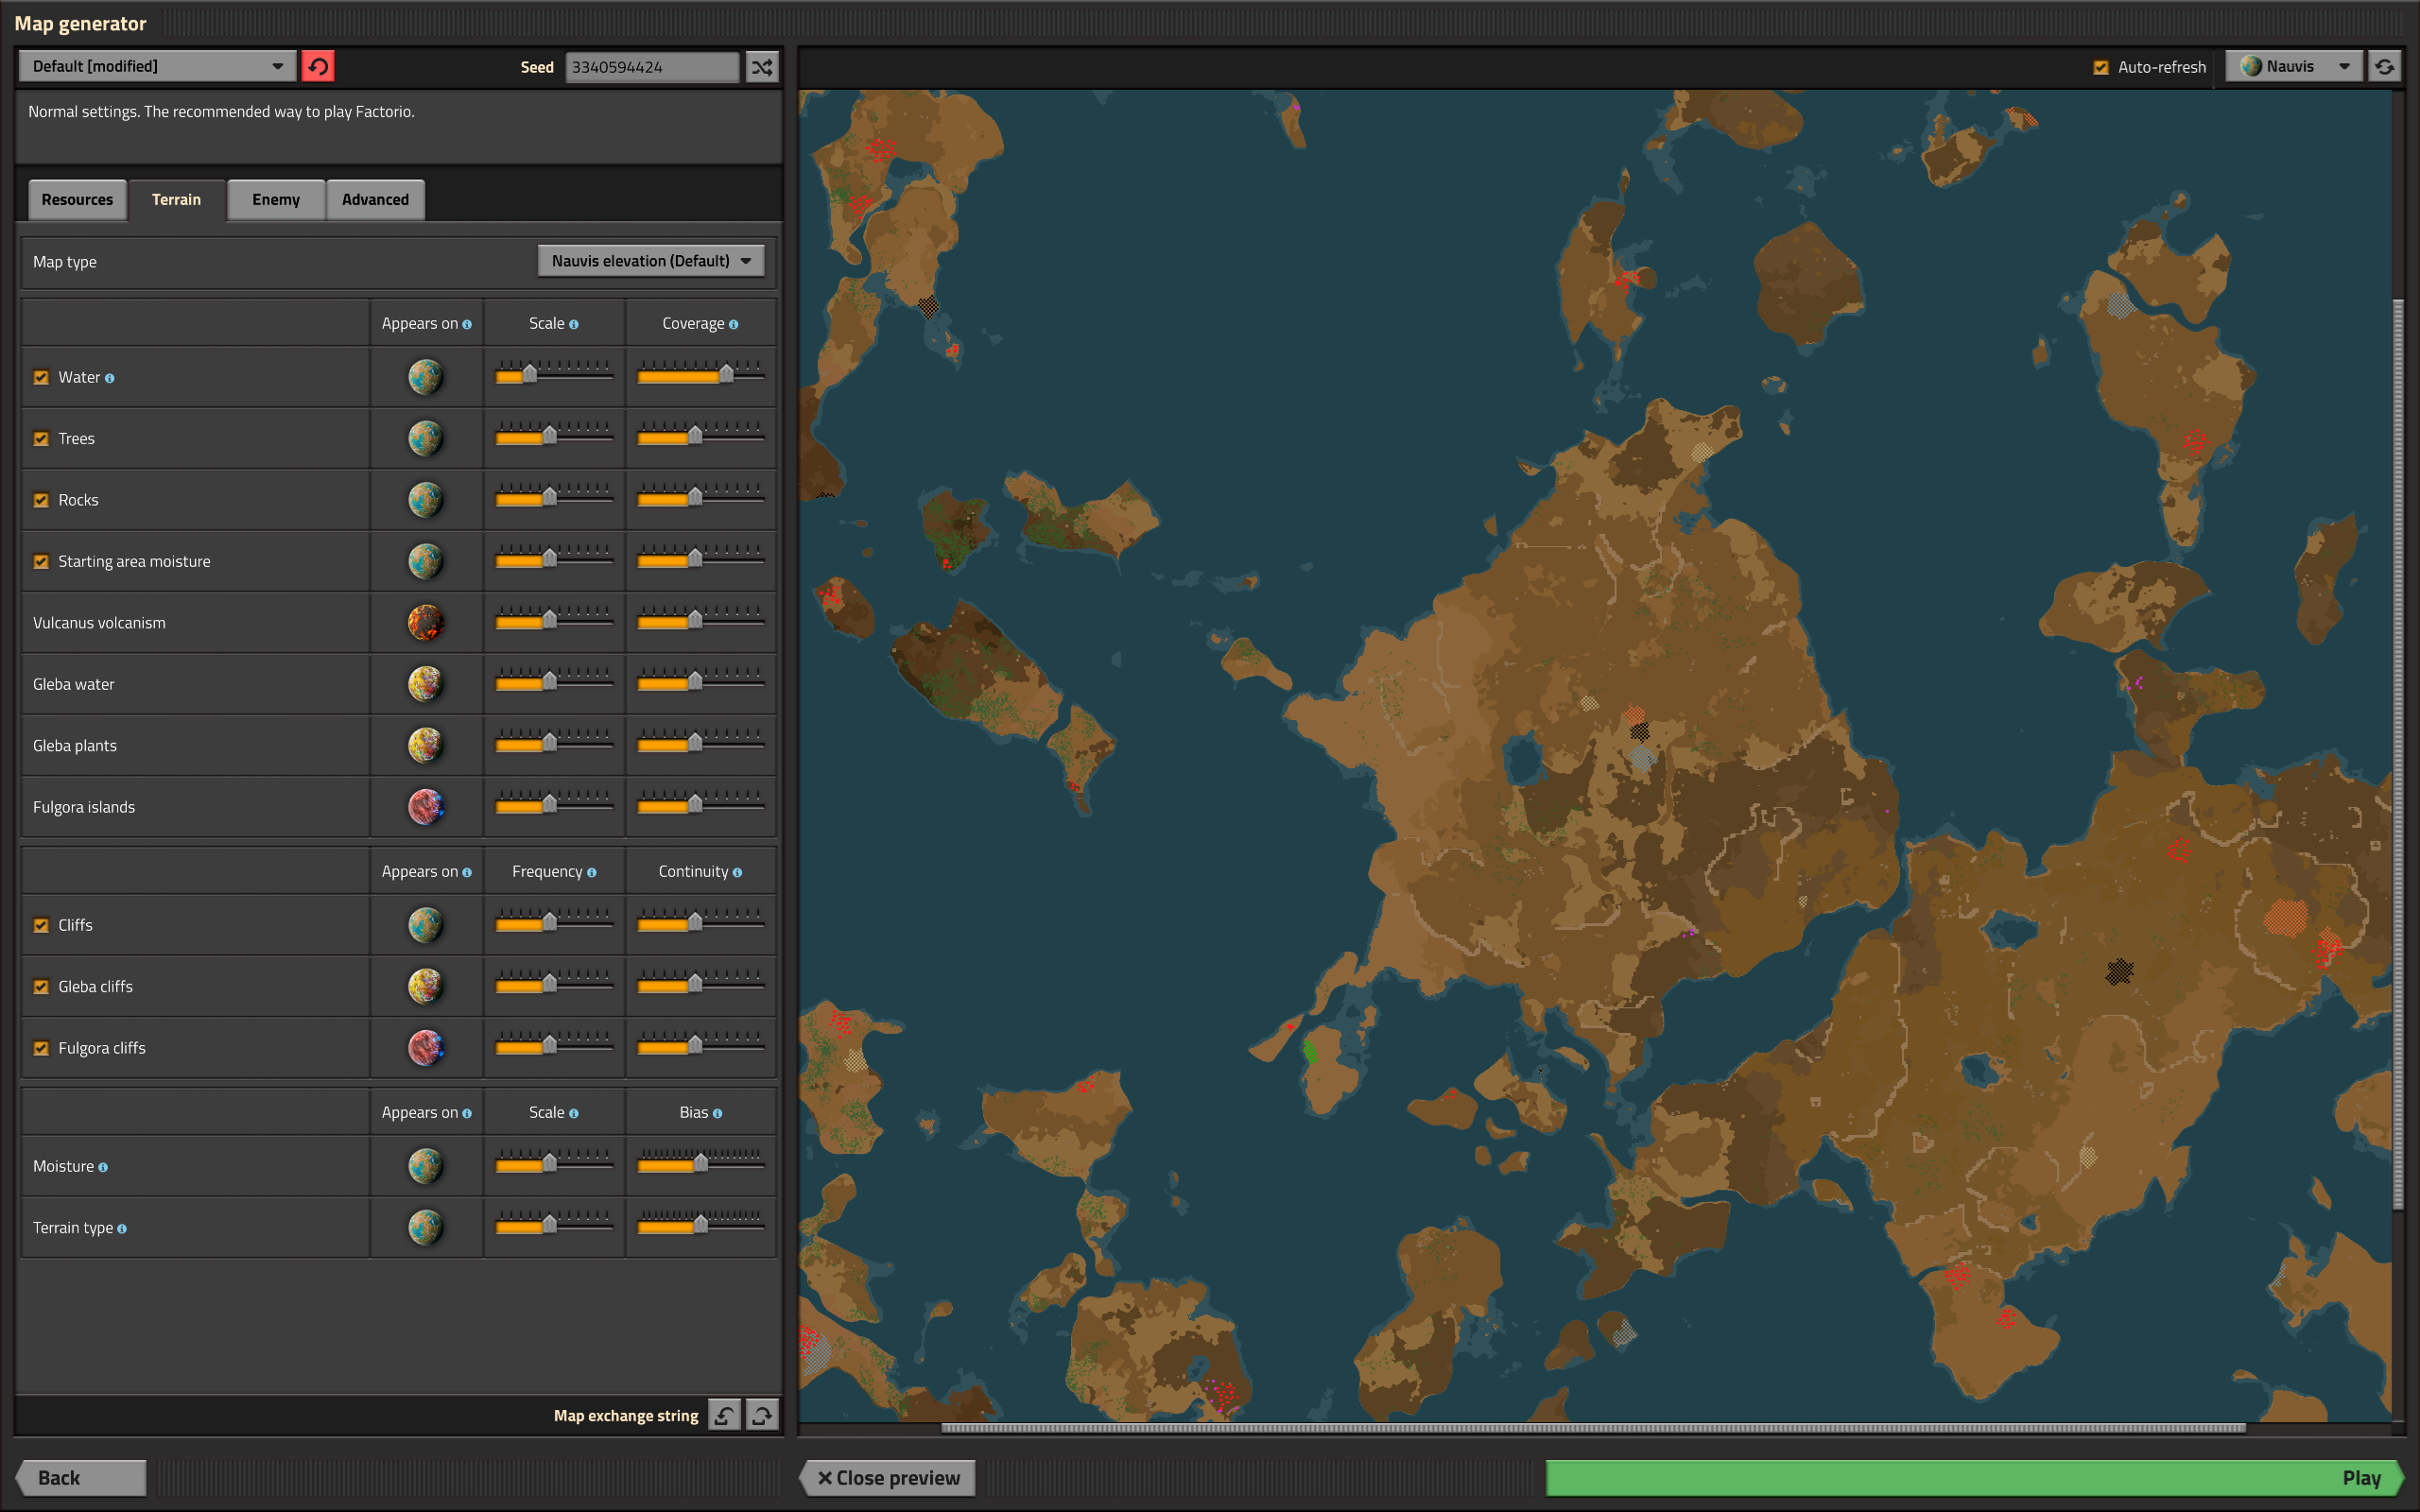This screenshot has width=2420, height=1512.
Task: Click the import map exchange string icon
Action: coord(724,1415)
